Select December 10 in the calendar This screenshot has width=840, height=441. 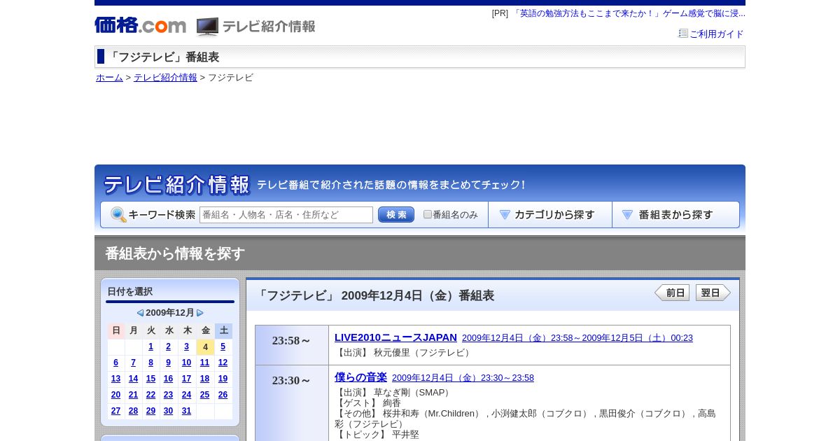click(x=186, y=363)
